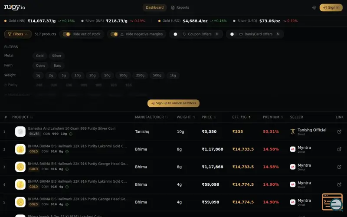Sort by Premium column
This screenshot has height=217, width=347.
click(273, 117)
